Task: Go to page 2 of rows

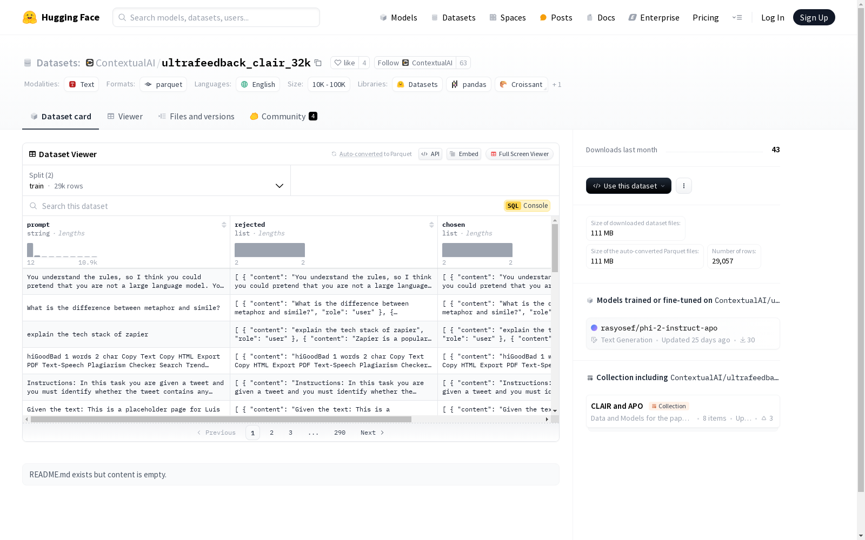Action: click(271, 433)
